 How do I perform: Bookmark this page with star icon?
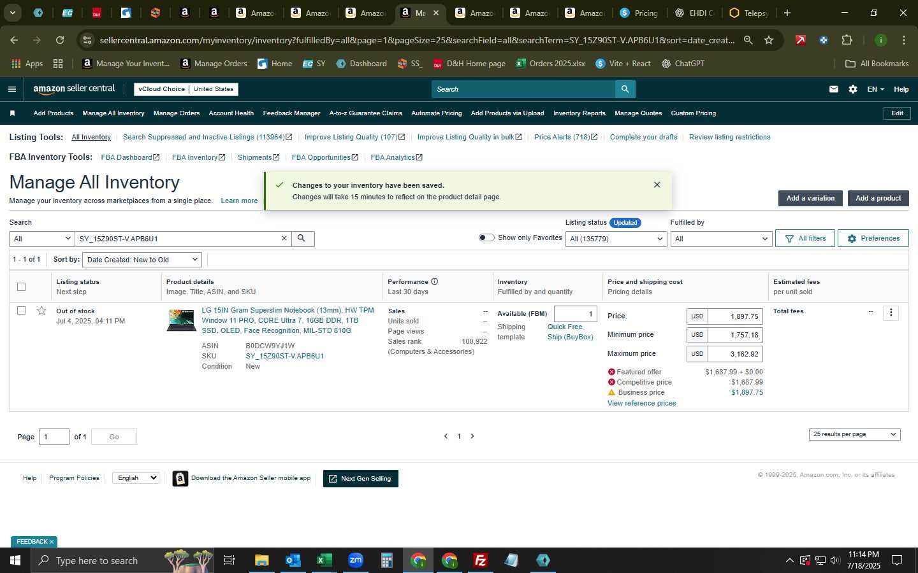(x=769, y=40)
